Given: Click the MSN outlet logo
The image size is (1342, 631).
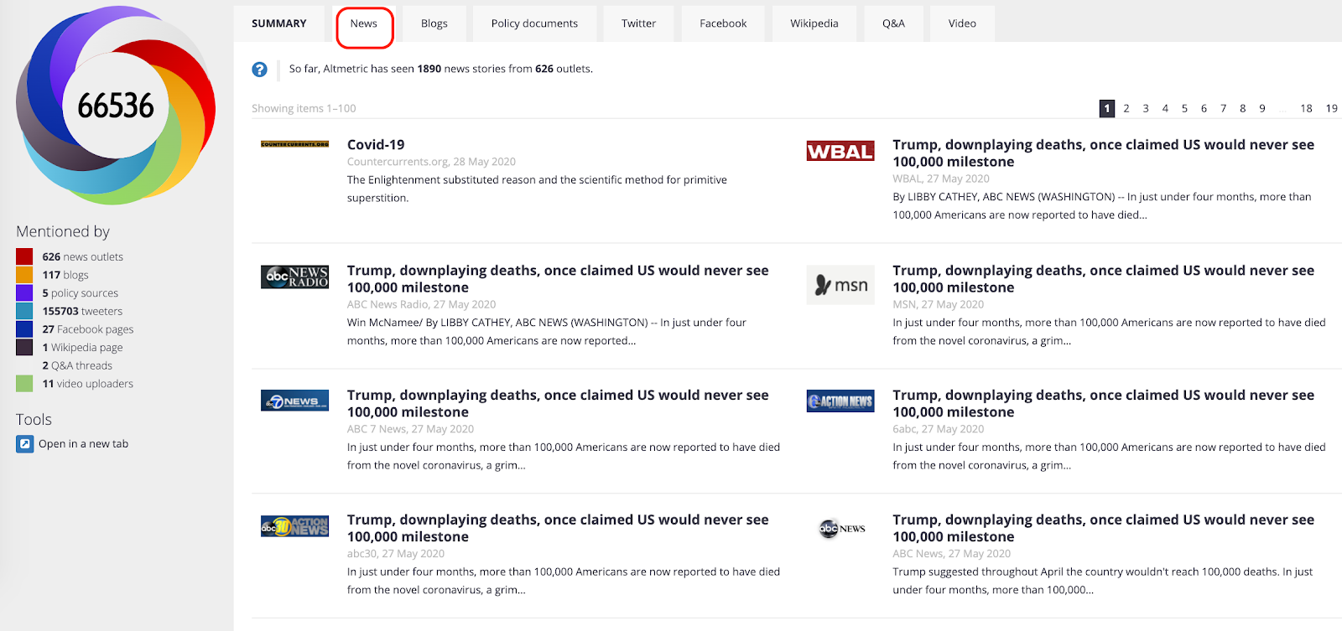Looking at the screenshot, I should click(x=840, y=286).
